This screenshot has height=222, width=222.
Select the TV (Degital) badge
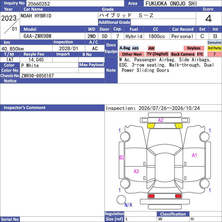[x=157, y=54]
